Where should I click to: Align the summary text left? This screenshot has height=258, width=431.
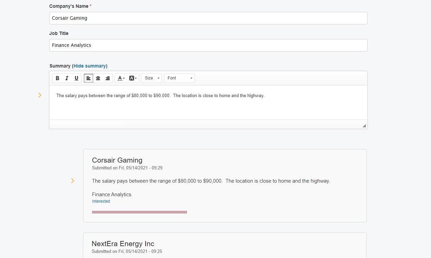point(88,78)
